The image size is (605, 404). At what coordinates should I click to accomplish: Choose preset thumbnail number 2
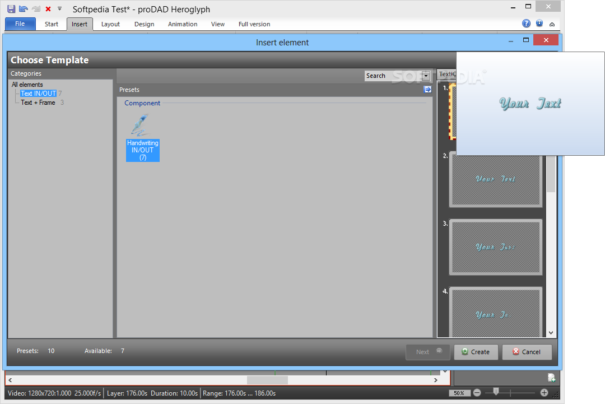coord(495,179)
